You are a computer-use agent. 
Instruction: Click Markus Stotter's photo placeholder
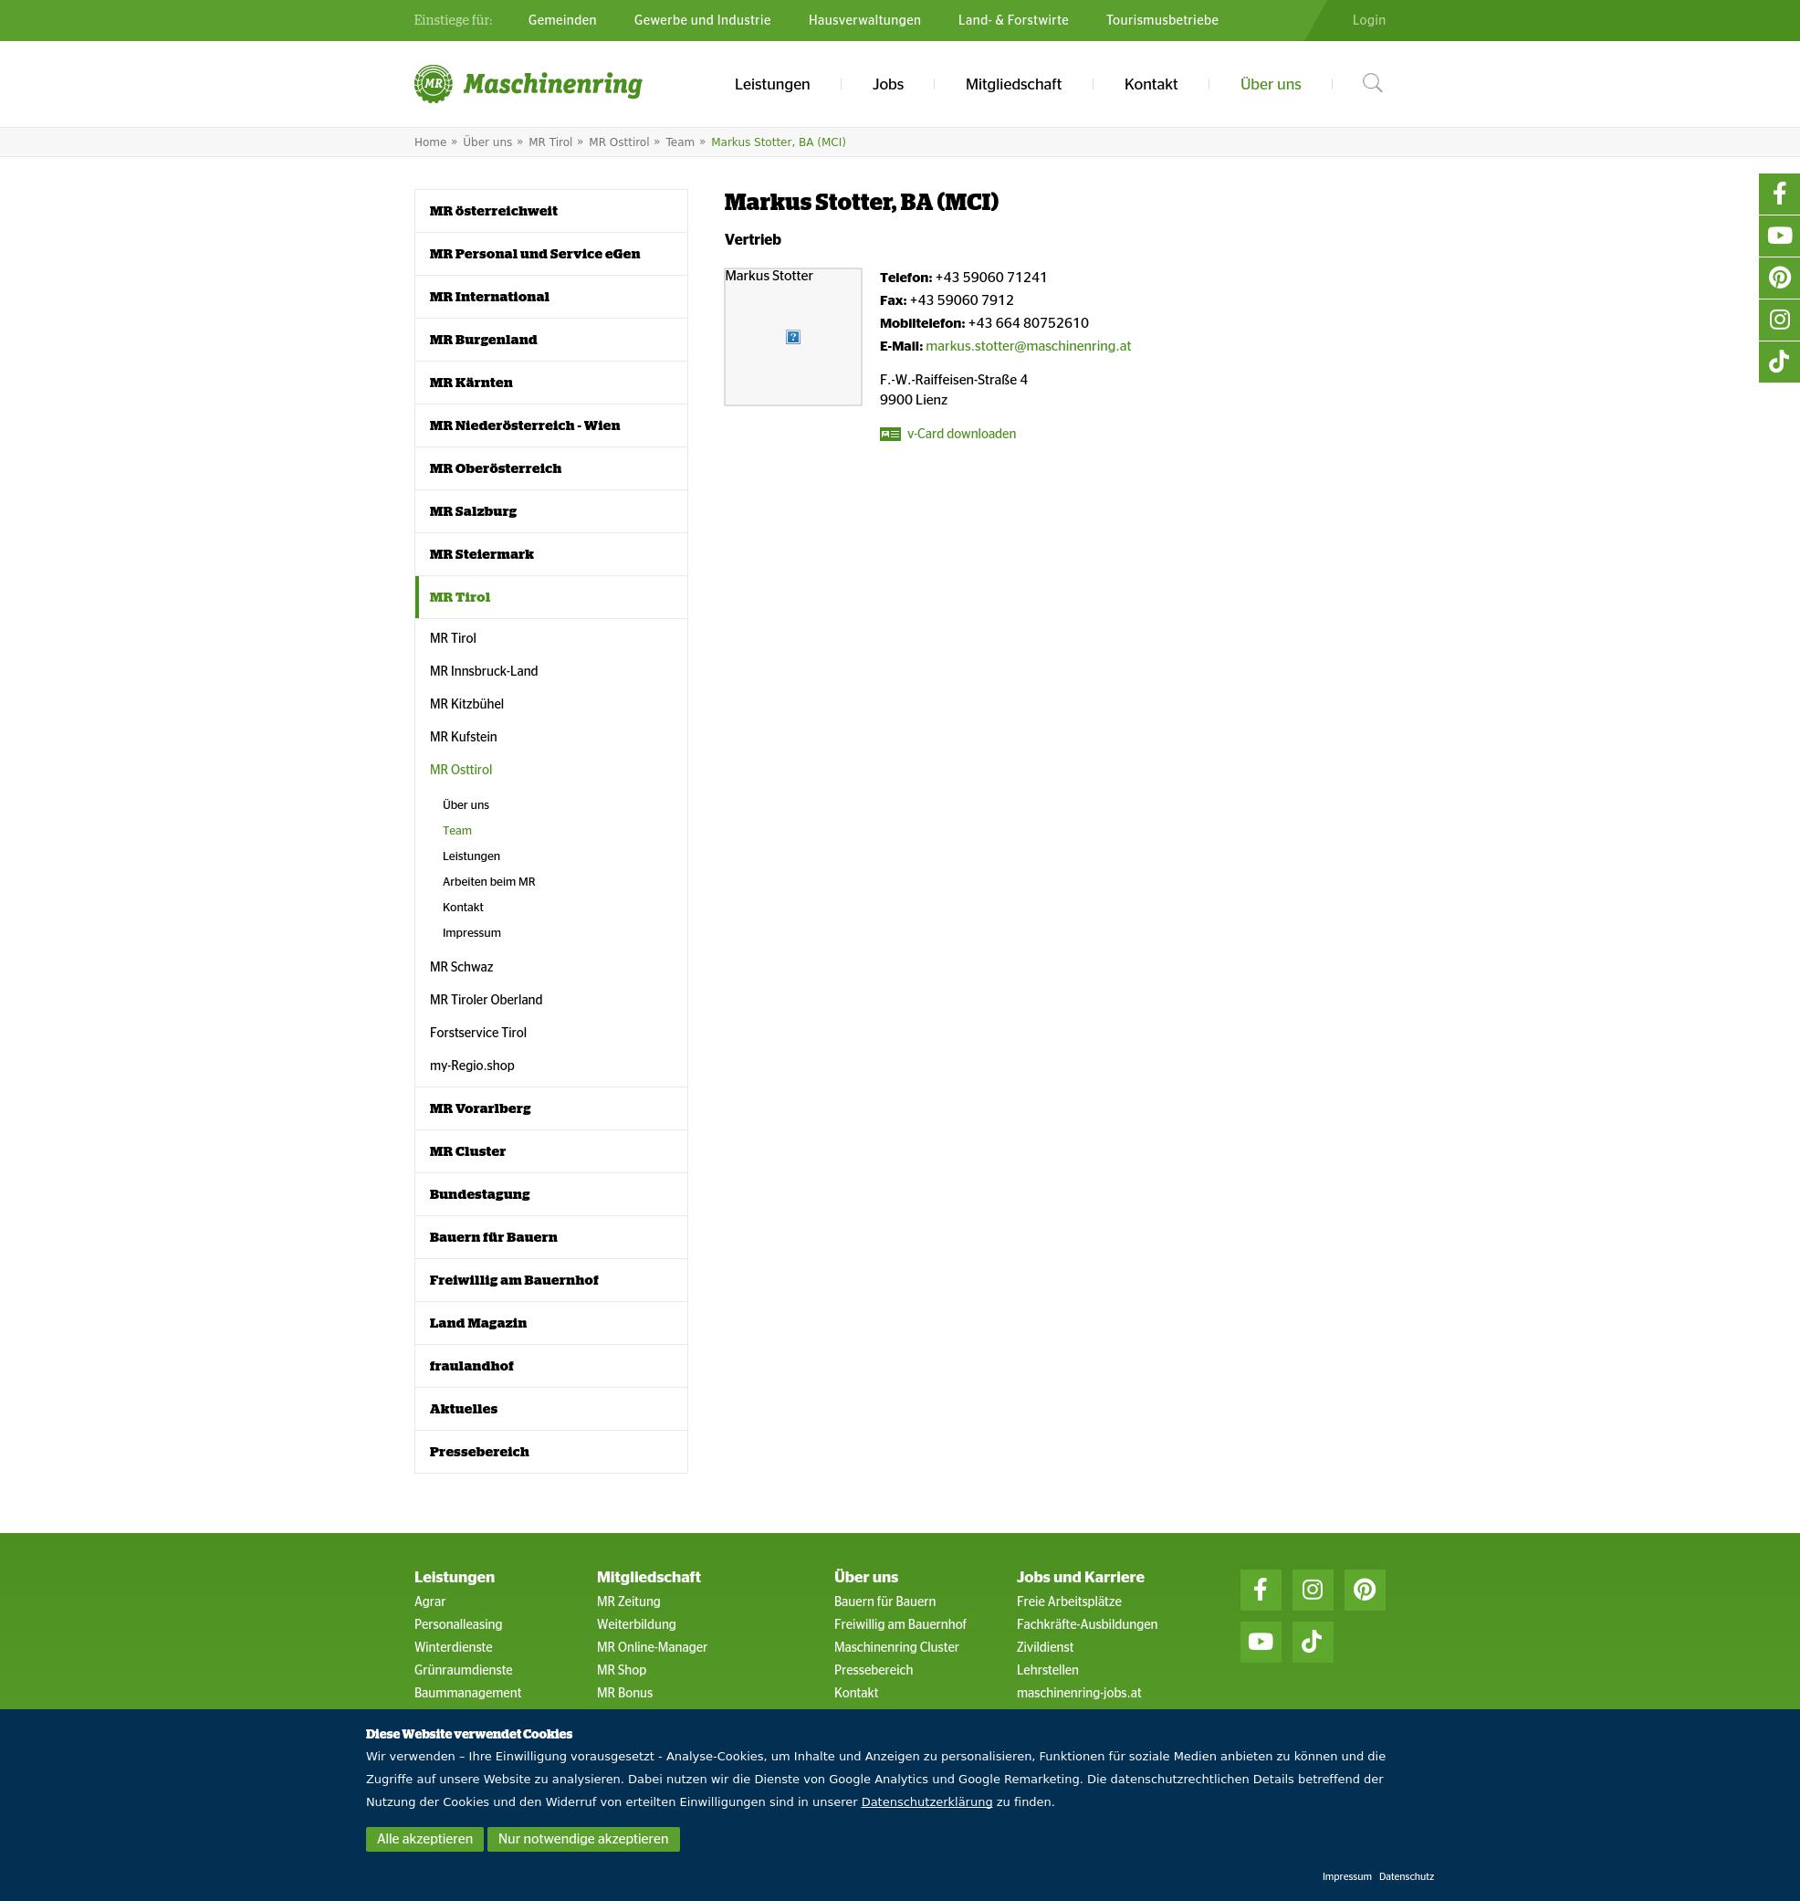pos(793,337)
